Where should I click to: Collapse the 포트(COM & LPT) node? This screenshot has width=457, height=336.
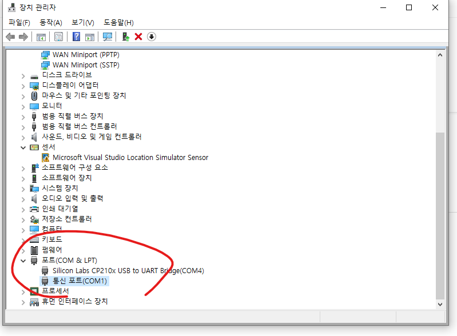[x=23, y=261]
